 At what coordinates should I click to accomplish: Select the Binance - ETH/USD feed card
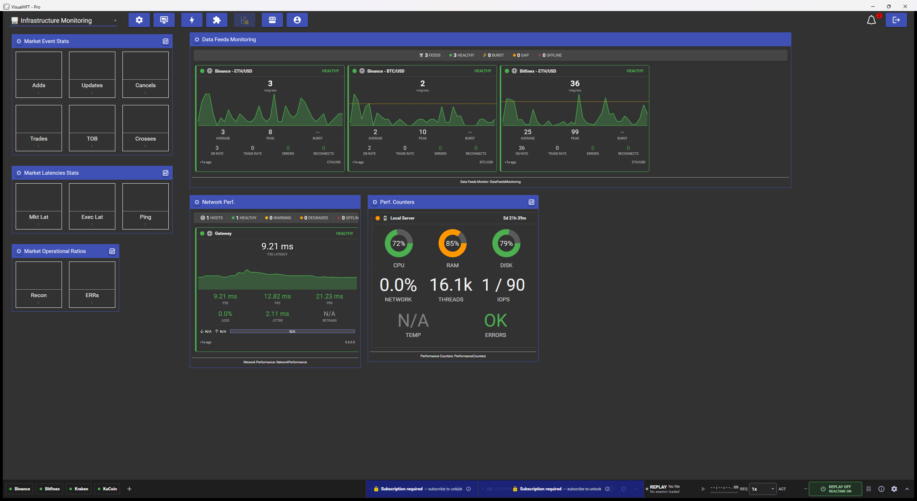[270, 118]
